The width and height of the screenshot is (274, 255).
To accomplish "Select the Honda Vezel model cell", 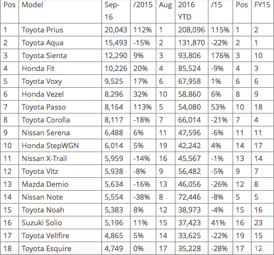I will [43, 94].
